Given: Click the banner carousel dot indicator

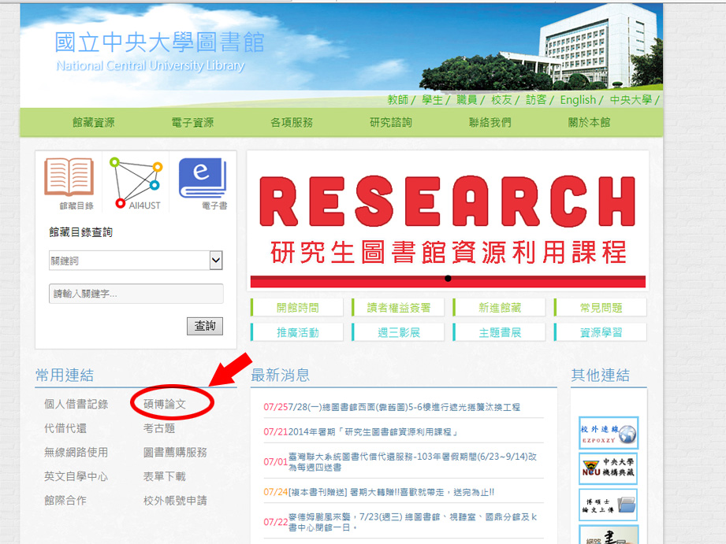Looking at the screenshot, I should (x=448, y=278).
